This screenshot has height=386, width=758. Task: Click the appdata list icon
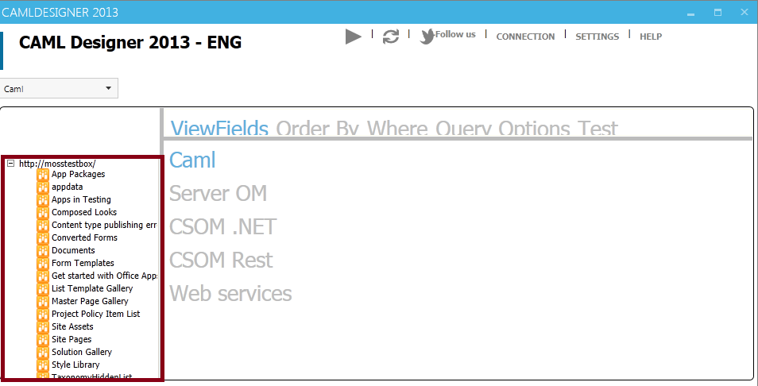pos(43,187)
